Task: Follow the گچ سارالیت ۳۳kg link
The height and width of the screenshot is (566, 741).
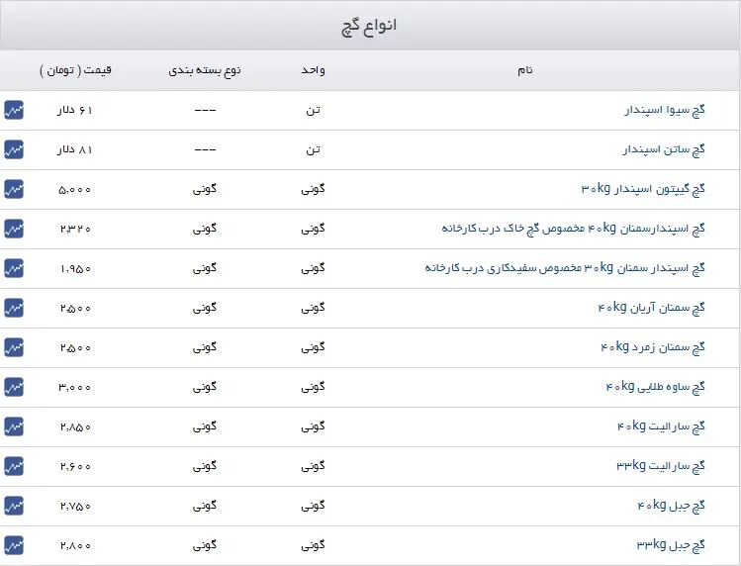Action: click(x=661, y=466)
